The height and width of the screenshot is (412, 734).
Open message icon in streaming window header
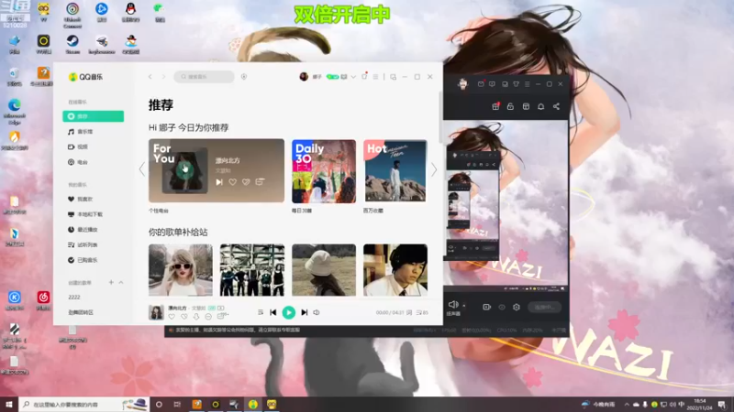492,84
